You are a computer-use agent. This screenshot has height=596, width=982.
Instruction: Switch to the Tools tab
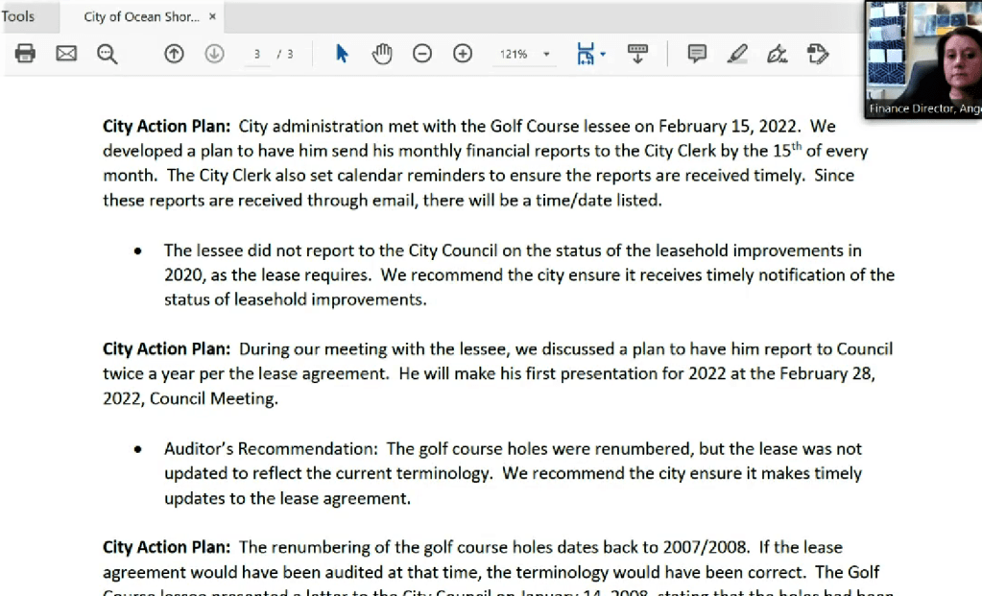pos(17,16)
